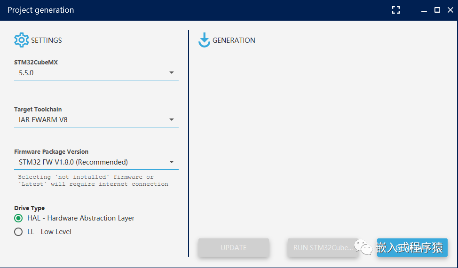Select LL - Low Level drive type
The height and width of the screenshot is (268, 458).
[x=18, y=232]
